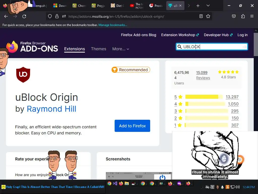Open the 13,297 five-star reviews count
258x194 pixels.
coord(232,97)
